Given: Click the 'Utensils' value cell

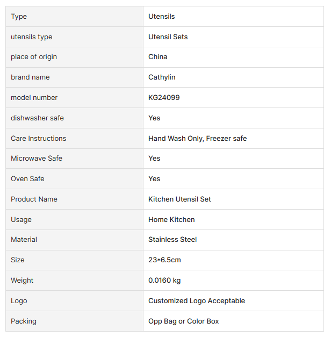Looking at the screenshot, I should [x=161, y=17].
